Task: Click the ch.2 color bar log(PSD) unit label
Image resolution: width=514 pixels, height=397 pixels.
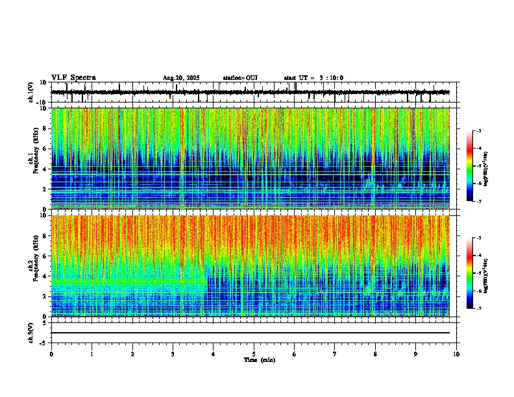Action: (x=486, y=276)
